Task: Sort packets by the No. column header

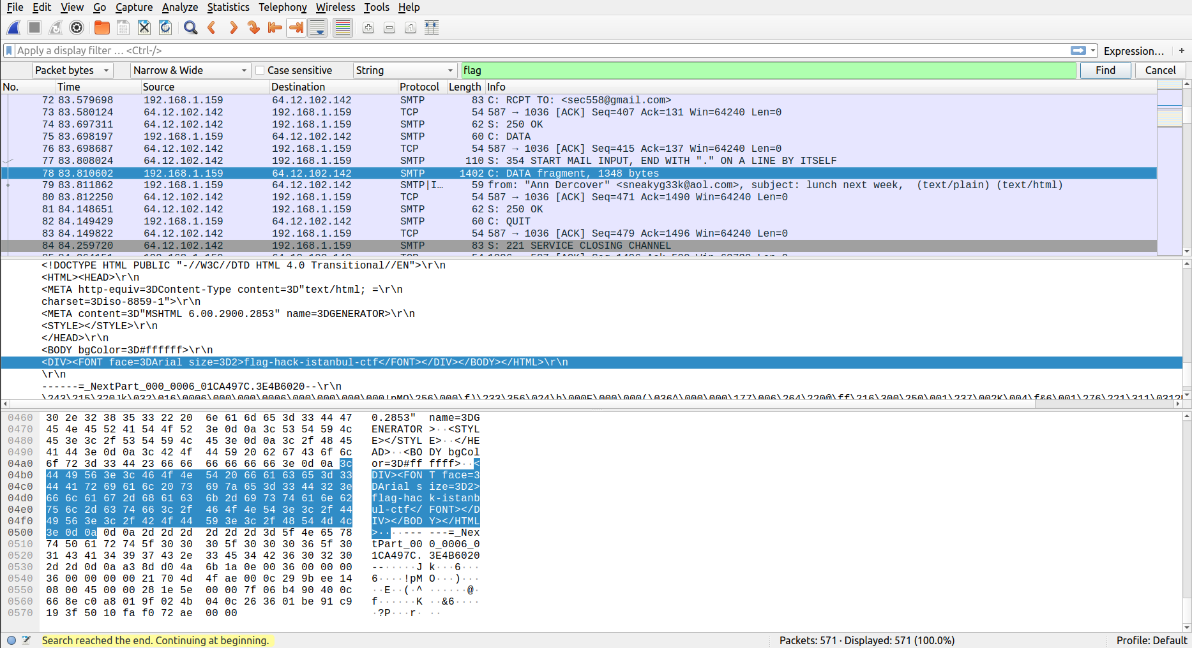Action: click(x=27, y=87)
